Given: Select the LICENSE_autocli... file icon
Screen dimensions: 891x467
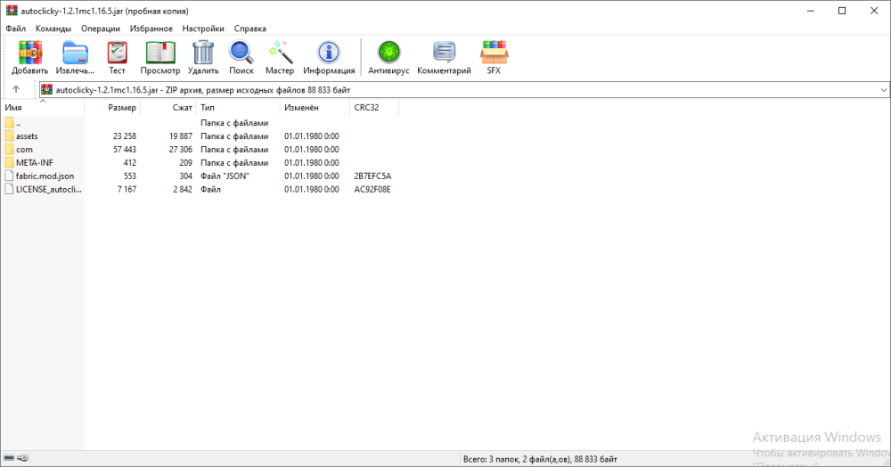Looking at the screenshot, I should (x=9, y=189).
